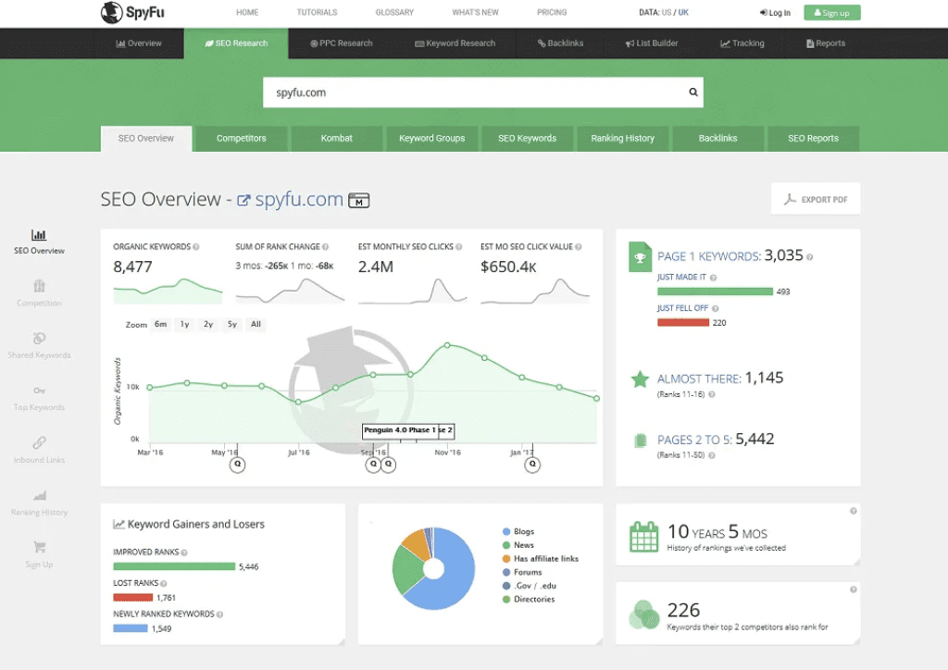
Task: Click the Export PDF button
Action: (x=815, y=199)
